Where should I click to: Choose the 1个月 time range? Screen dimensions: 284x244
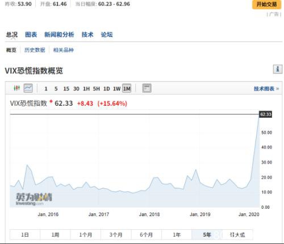tap(86, 235)
